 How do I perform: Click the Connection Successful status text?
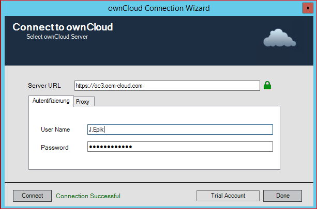point(88,196)
